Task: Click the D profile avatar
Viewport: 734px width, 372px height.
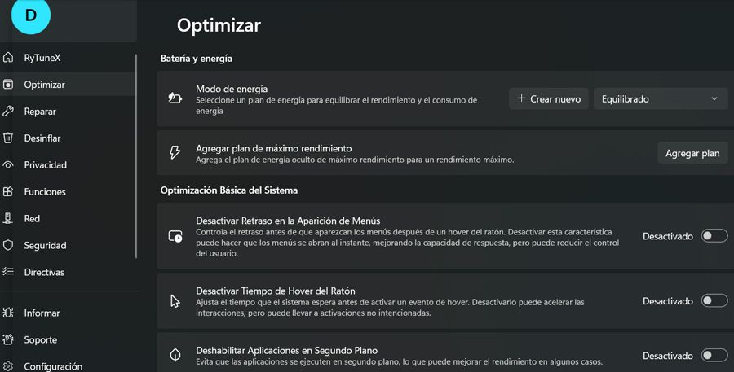Action: [31, 15]
